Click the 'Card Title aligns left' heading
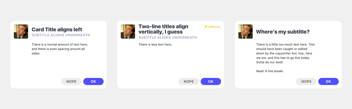 click(x=57, y=30)
